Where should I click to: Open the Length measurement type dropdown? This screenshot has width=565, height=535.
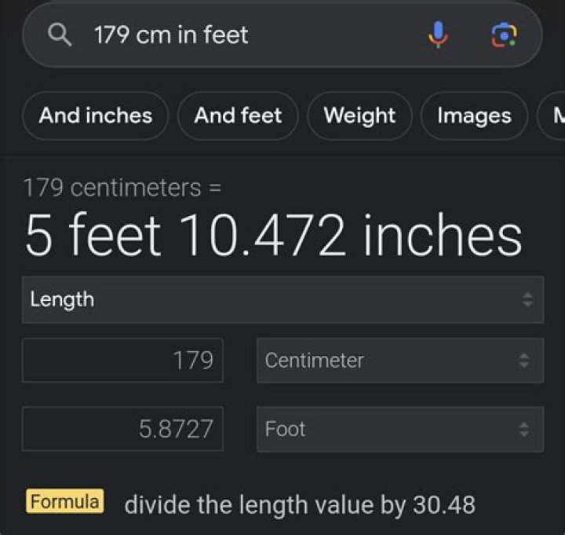tap(282, 299)
